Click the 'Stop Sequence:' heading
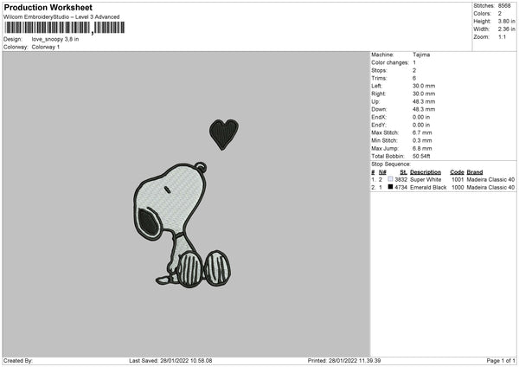Image resolution: width=519 pixels, height=367 pixels. 391,164
